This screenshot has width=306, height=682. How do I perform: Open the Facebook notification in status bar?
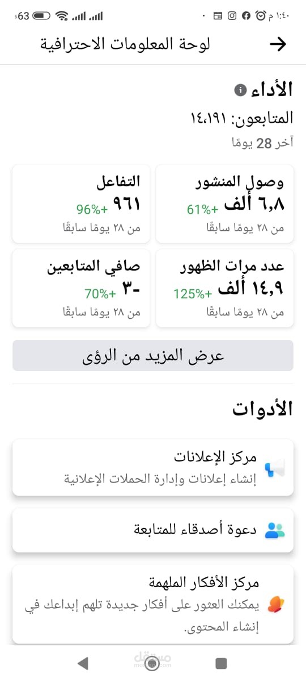[x=246, y=16]
